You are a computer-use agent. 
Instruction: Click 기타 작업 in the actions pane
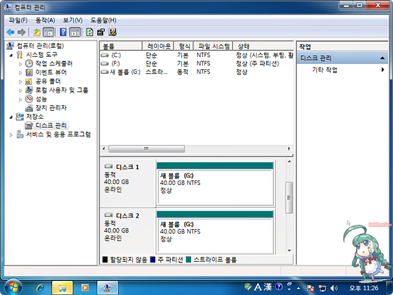click(325, 70)
